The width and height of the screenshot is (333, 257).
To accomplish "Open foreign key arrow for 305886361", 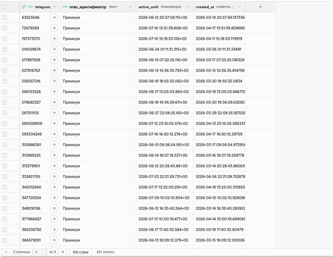I will pos(54,145).
